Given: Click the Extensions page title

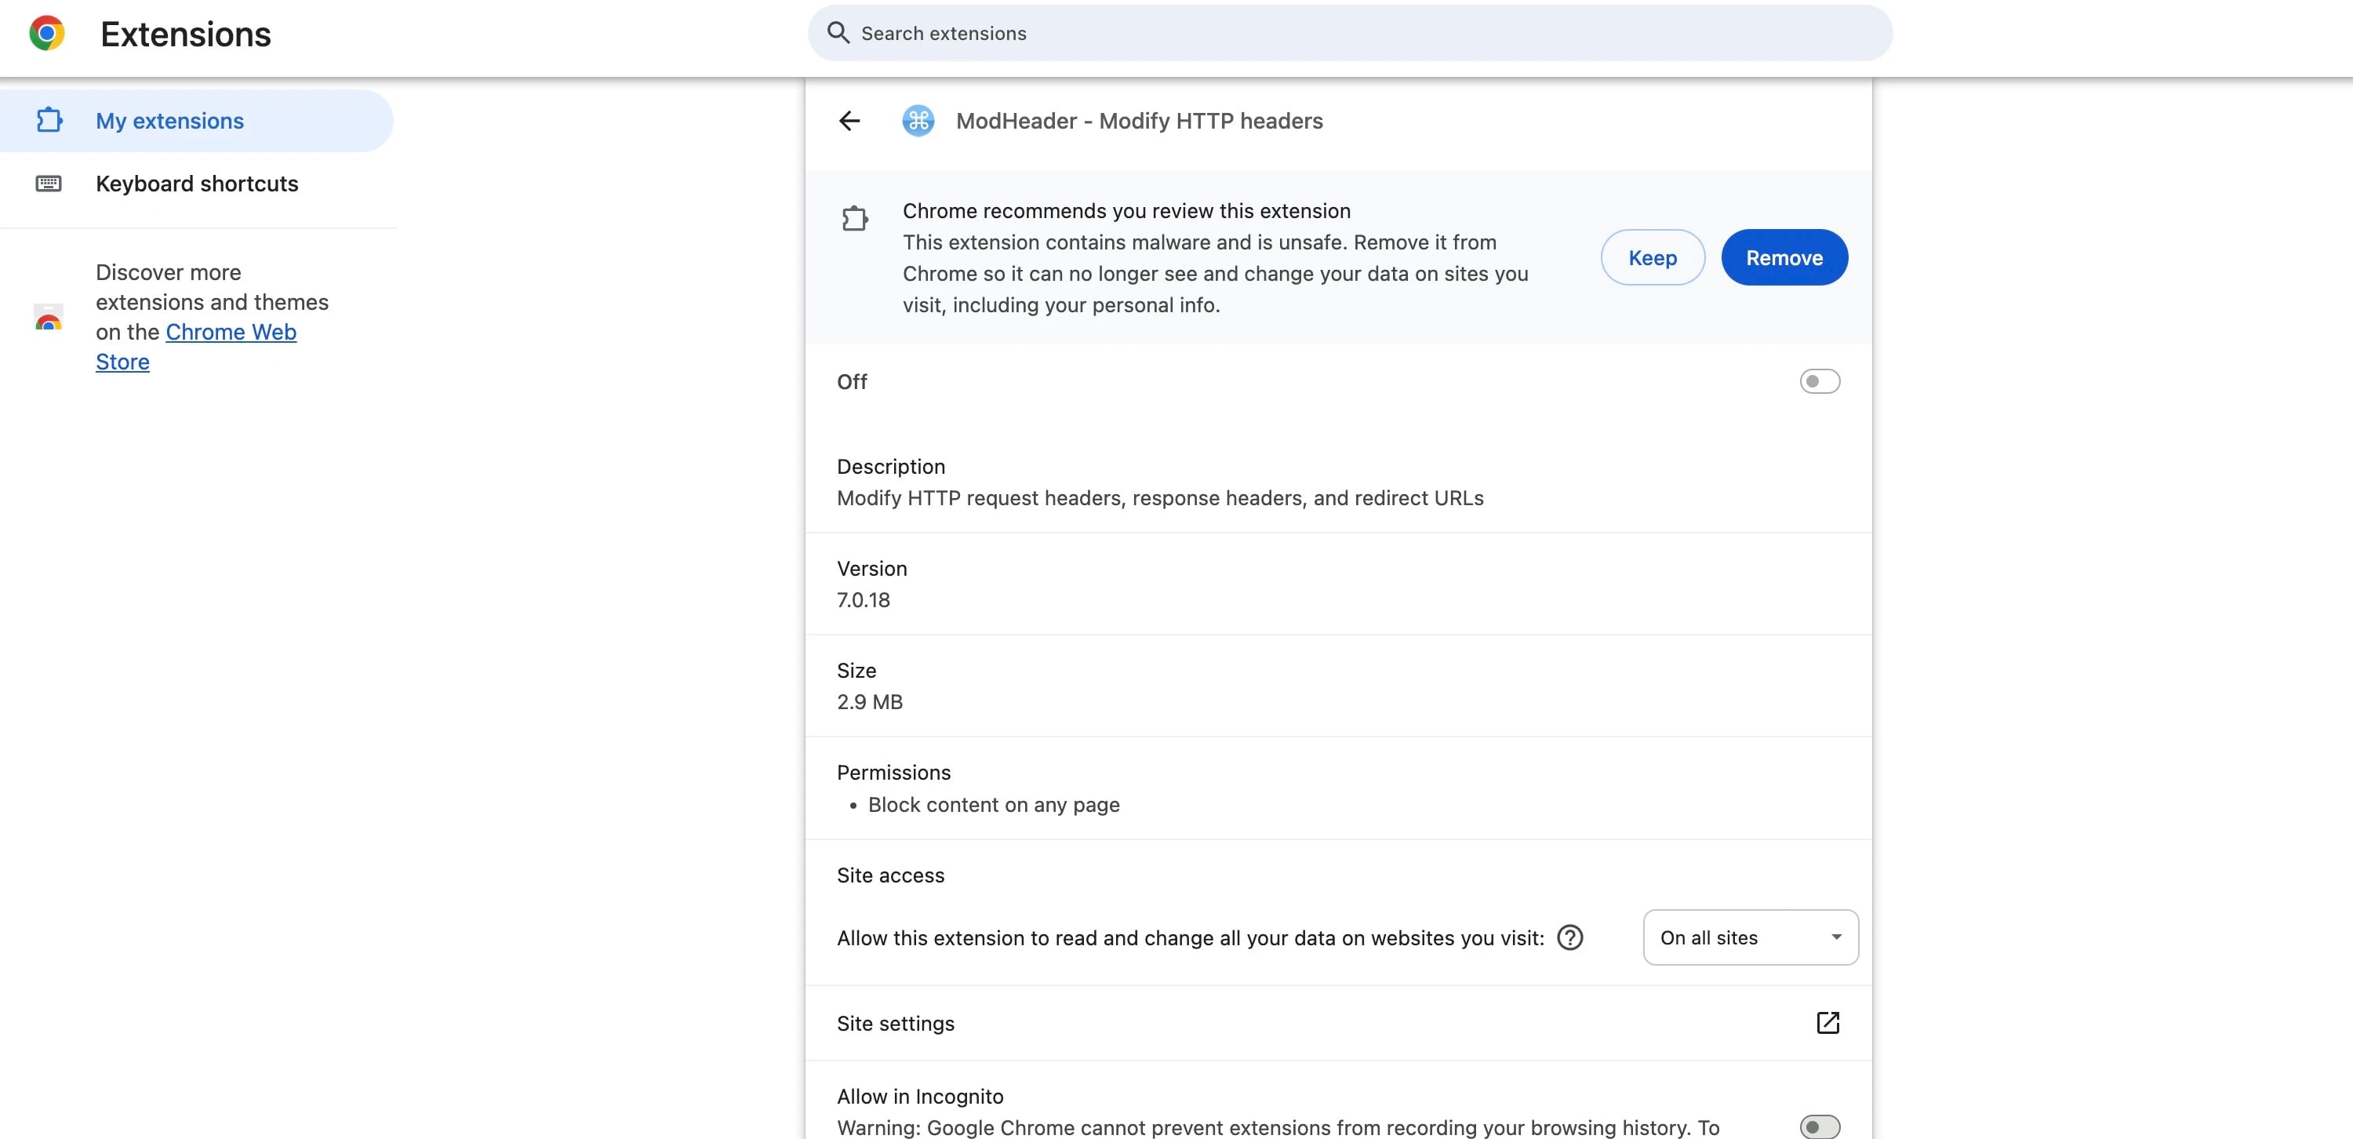Looking at the screenshot, I should point(185,34).
